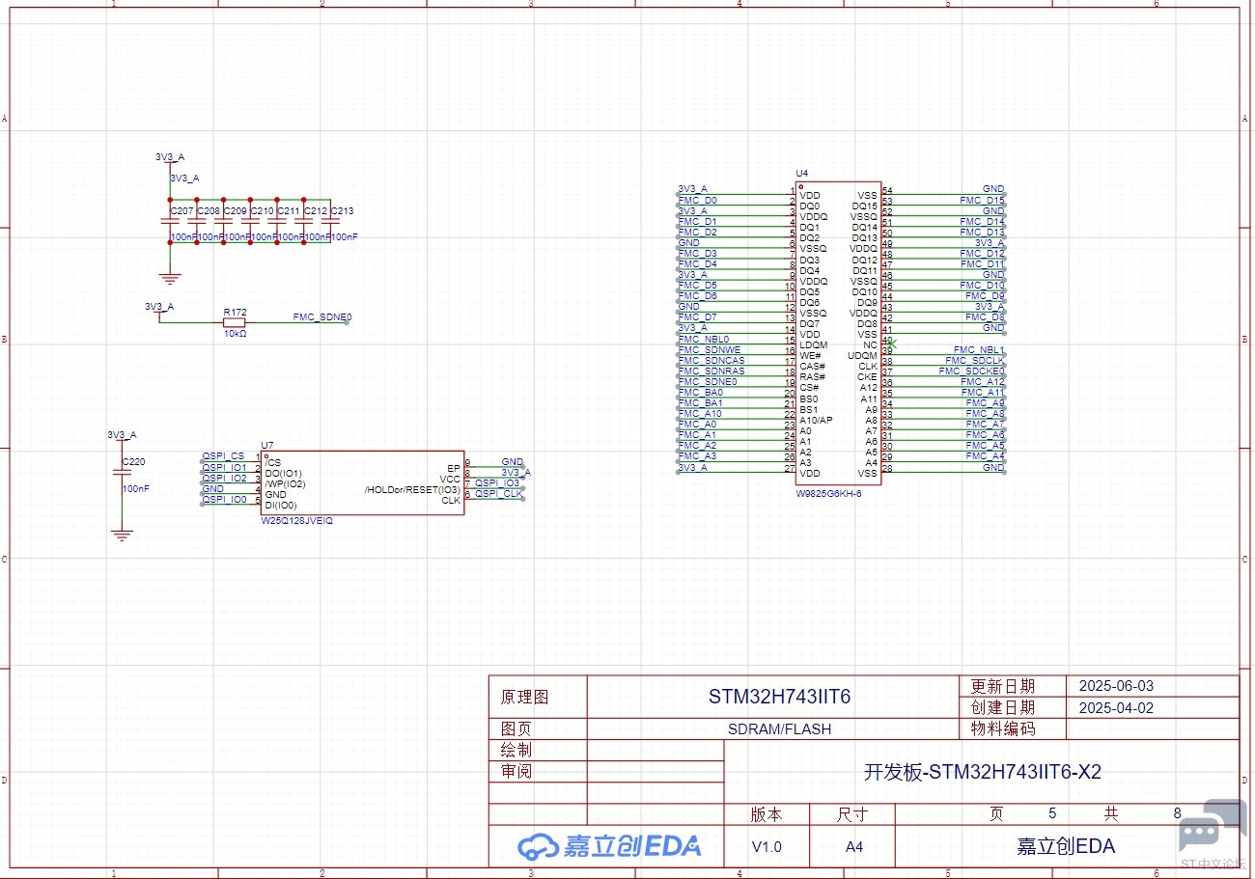Click C210 capacitor designator text

pyautogui.click(x=262, y=210)
